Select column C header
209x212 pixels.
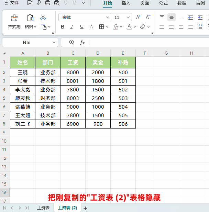(73, 53)
